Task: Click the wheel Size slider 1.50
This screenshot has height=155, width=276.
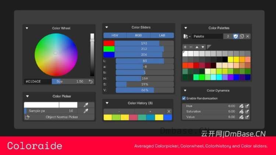Action: (70, 82)
